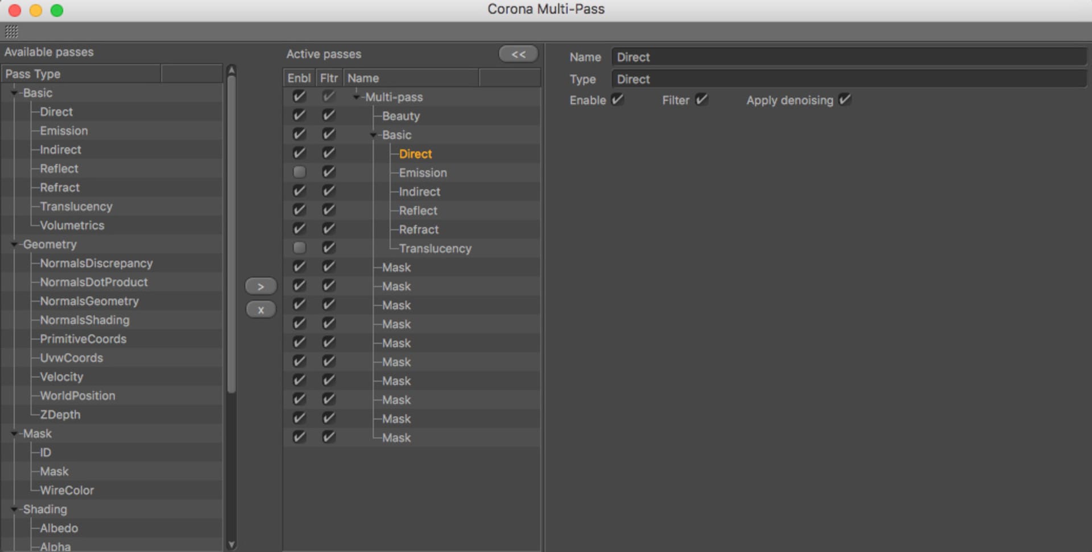Click the Pass Type column header
The width and height of the screenshot is (1092, 552).
point(81,74)
